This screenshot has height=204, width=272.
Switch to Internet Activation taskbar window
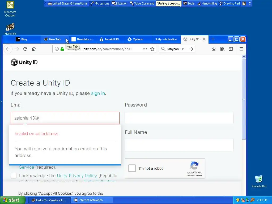(x=92, y=200)
